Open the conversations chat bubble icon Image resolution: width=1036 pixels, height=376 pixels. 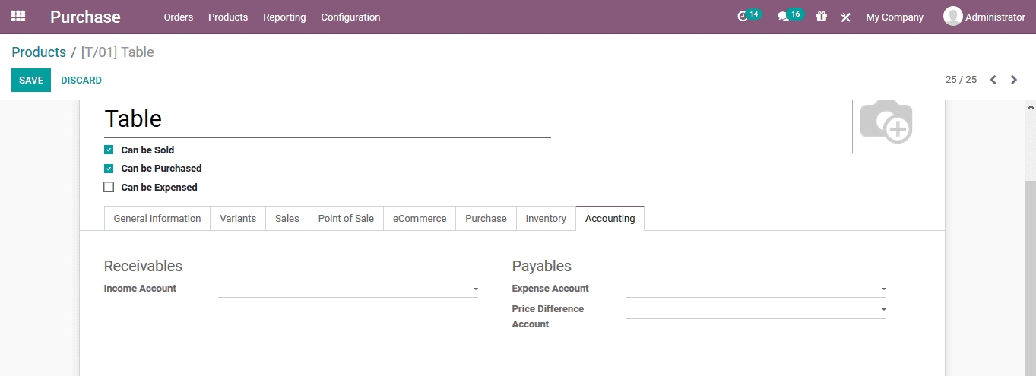tap(783, 17)
